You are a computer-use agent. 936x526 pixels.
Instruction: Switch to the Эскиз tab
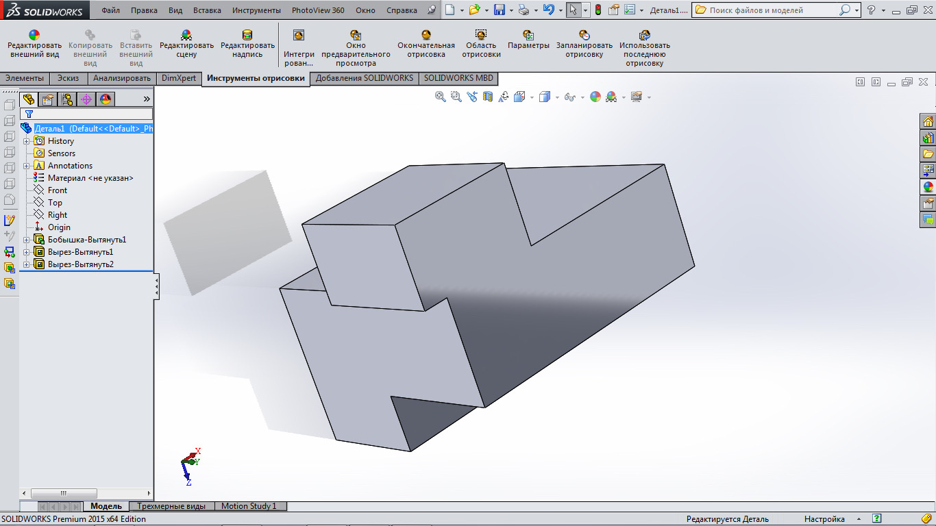point(68,78)
